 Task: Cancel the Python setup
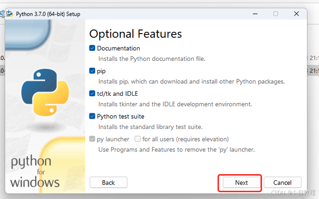[283, 182]
